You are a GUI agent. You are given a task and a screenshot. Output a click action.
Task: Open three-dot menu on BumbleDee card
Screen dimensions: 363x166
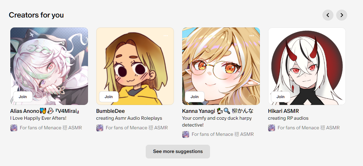pyautogui.click(x=165, y=36)
